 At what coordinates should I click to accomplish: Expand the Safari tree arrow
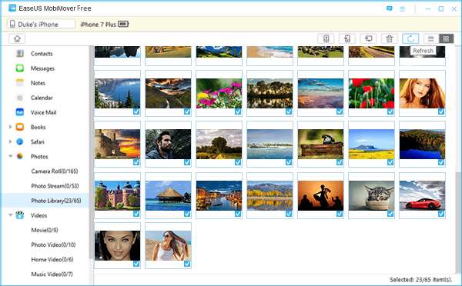[10, 141]
